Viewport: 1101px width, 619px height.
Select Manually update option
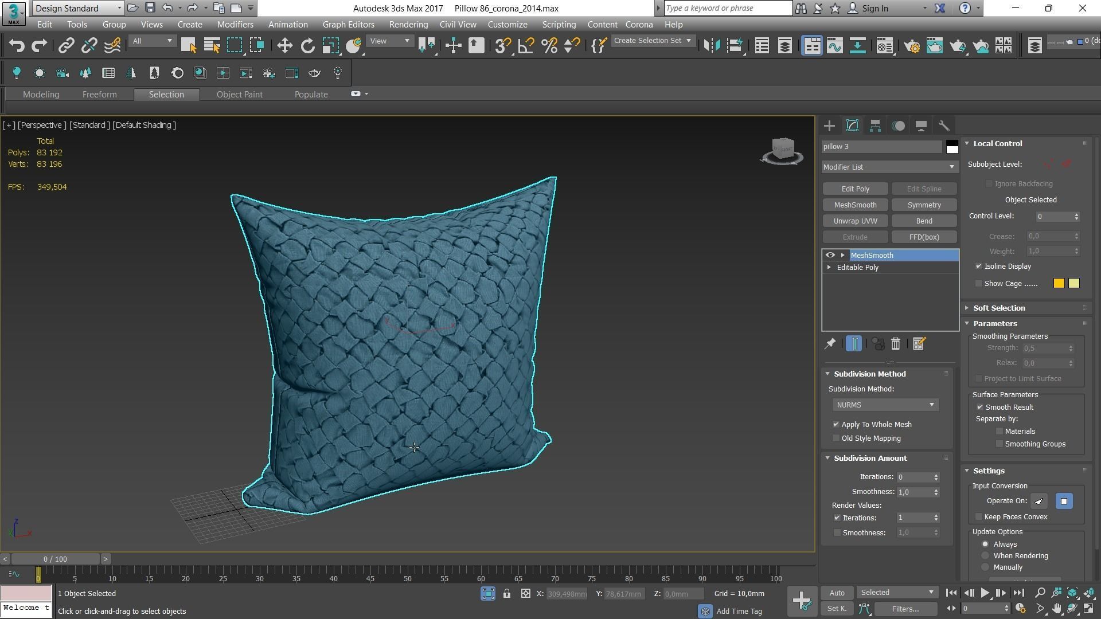(x=985, y=567)
